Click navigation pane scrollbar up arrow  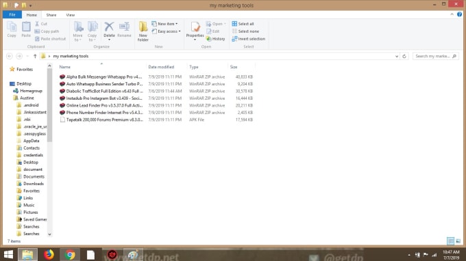pos(49,66)
